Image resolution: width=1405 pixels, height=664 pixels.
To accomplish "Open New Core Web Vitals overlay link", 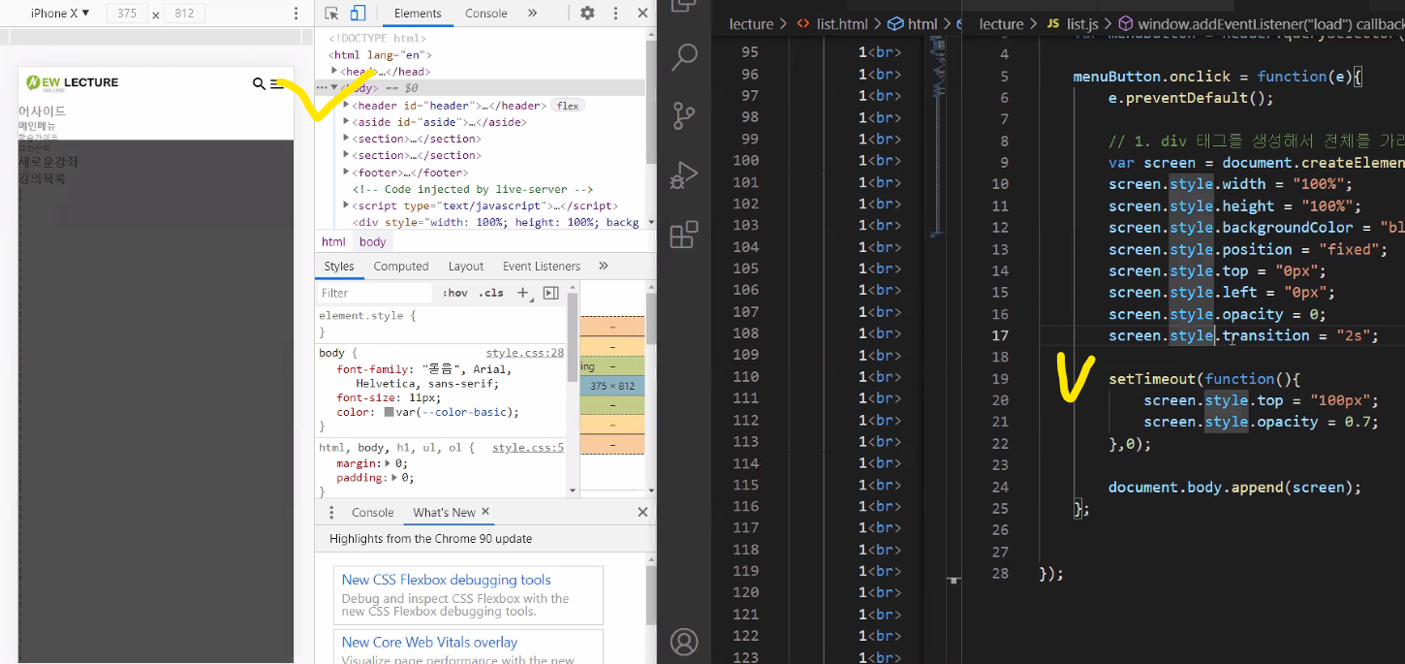I will (429, 642).
